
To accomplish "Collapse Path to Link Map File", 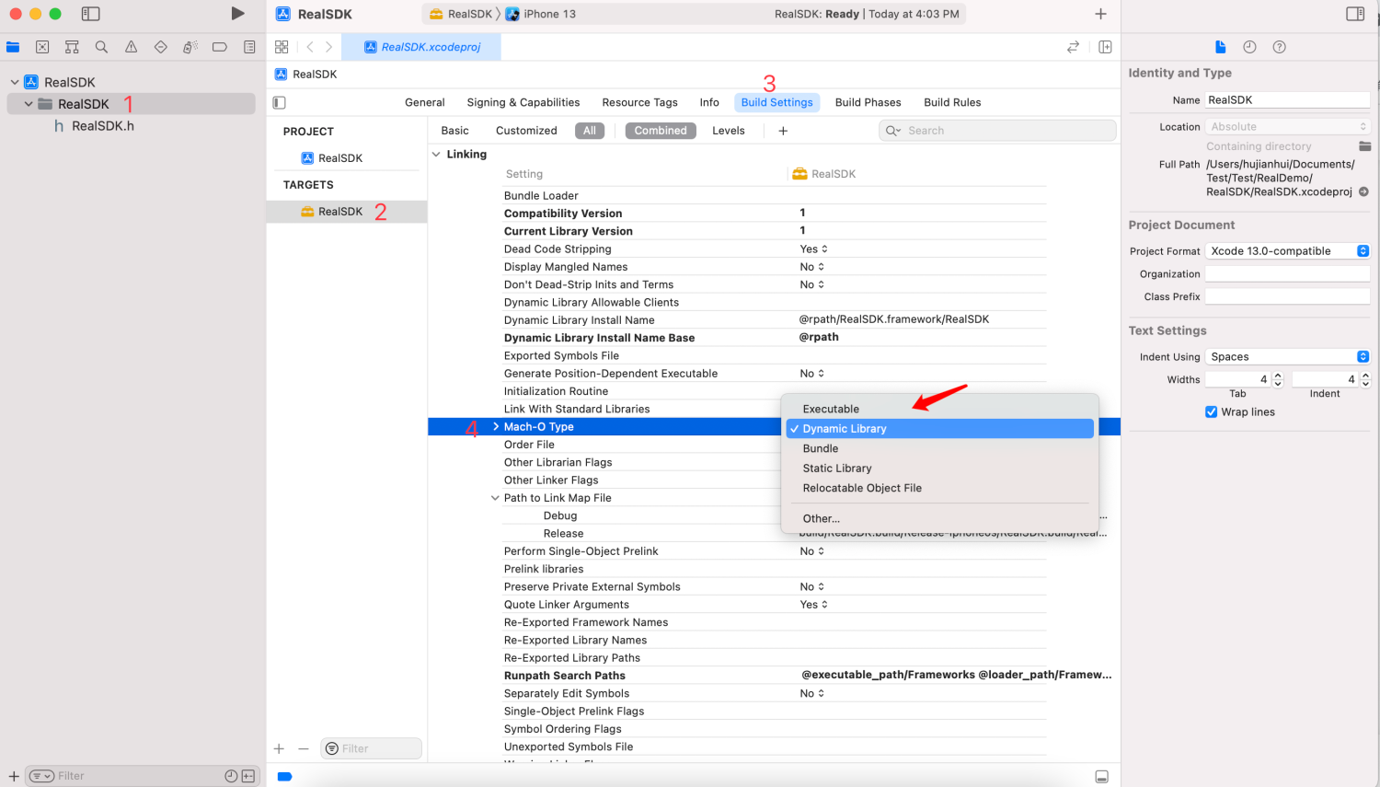I will pos(495,498).
